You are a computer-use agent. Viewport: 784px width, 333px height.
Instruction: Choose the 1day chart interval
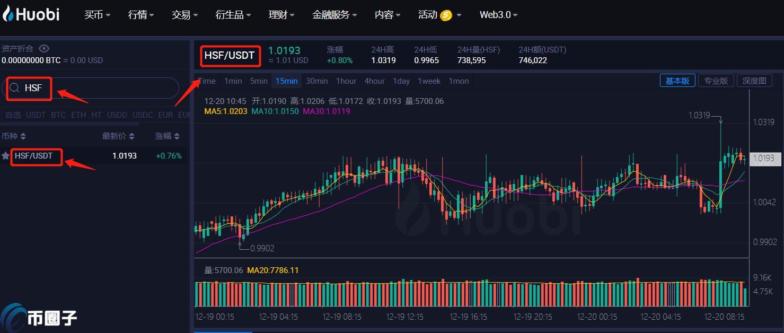[401, 81]
